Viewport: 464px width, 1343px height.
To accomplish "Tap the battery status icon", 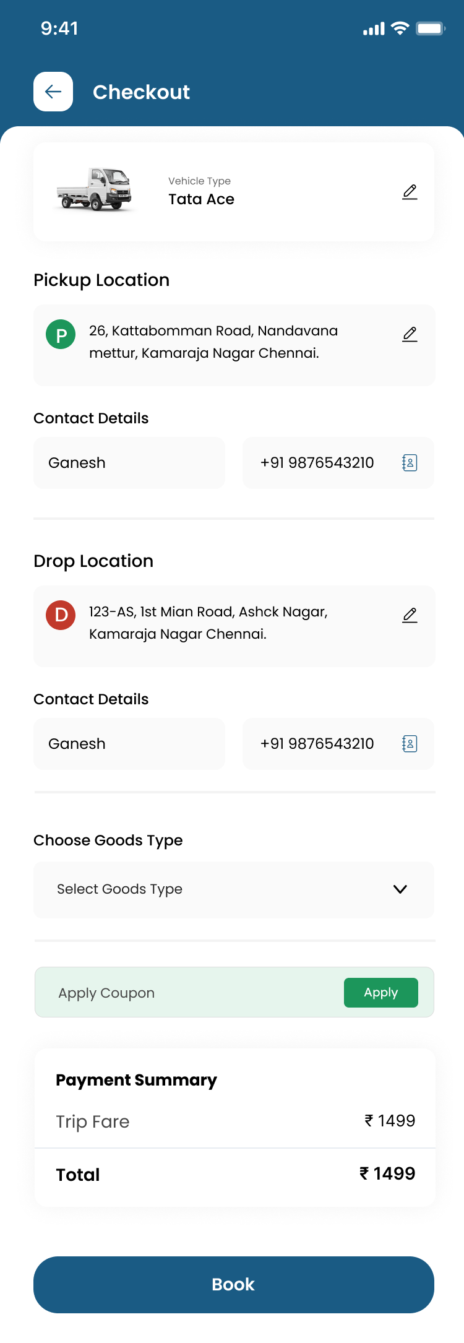I will point(431,28).
